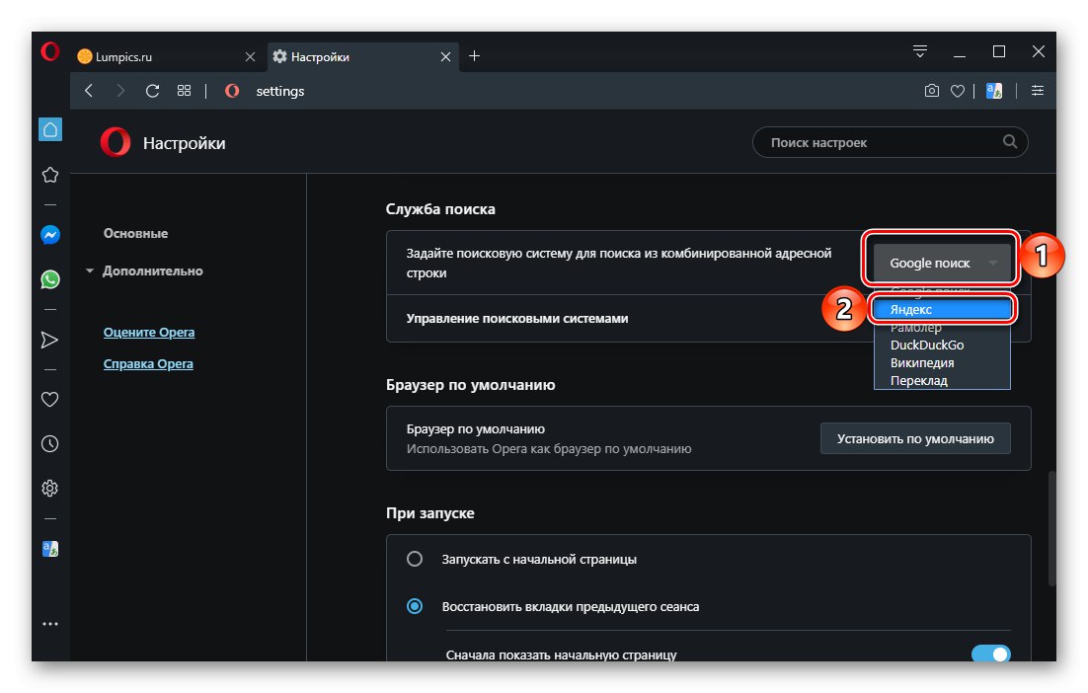This screenshot has height=693, width=1088.
Task: Open the "Google поиск" search engine dropdown
Action: pos(942,264)
